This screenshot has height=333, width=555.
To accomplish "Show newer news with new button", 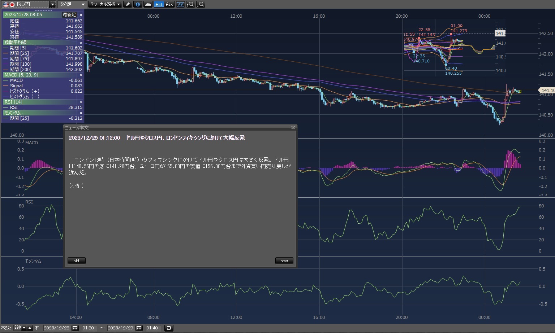I will 284,261.
